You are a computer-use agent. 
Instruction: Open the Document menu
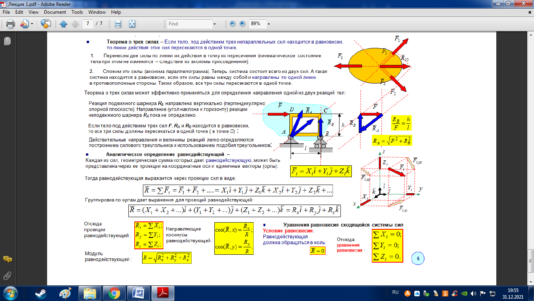[x=55, y=12]
